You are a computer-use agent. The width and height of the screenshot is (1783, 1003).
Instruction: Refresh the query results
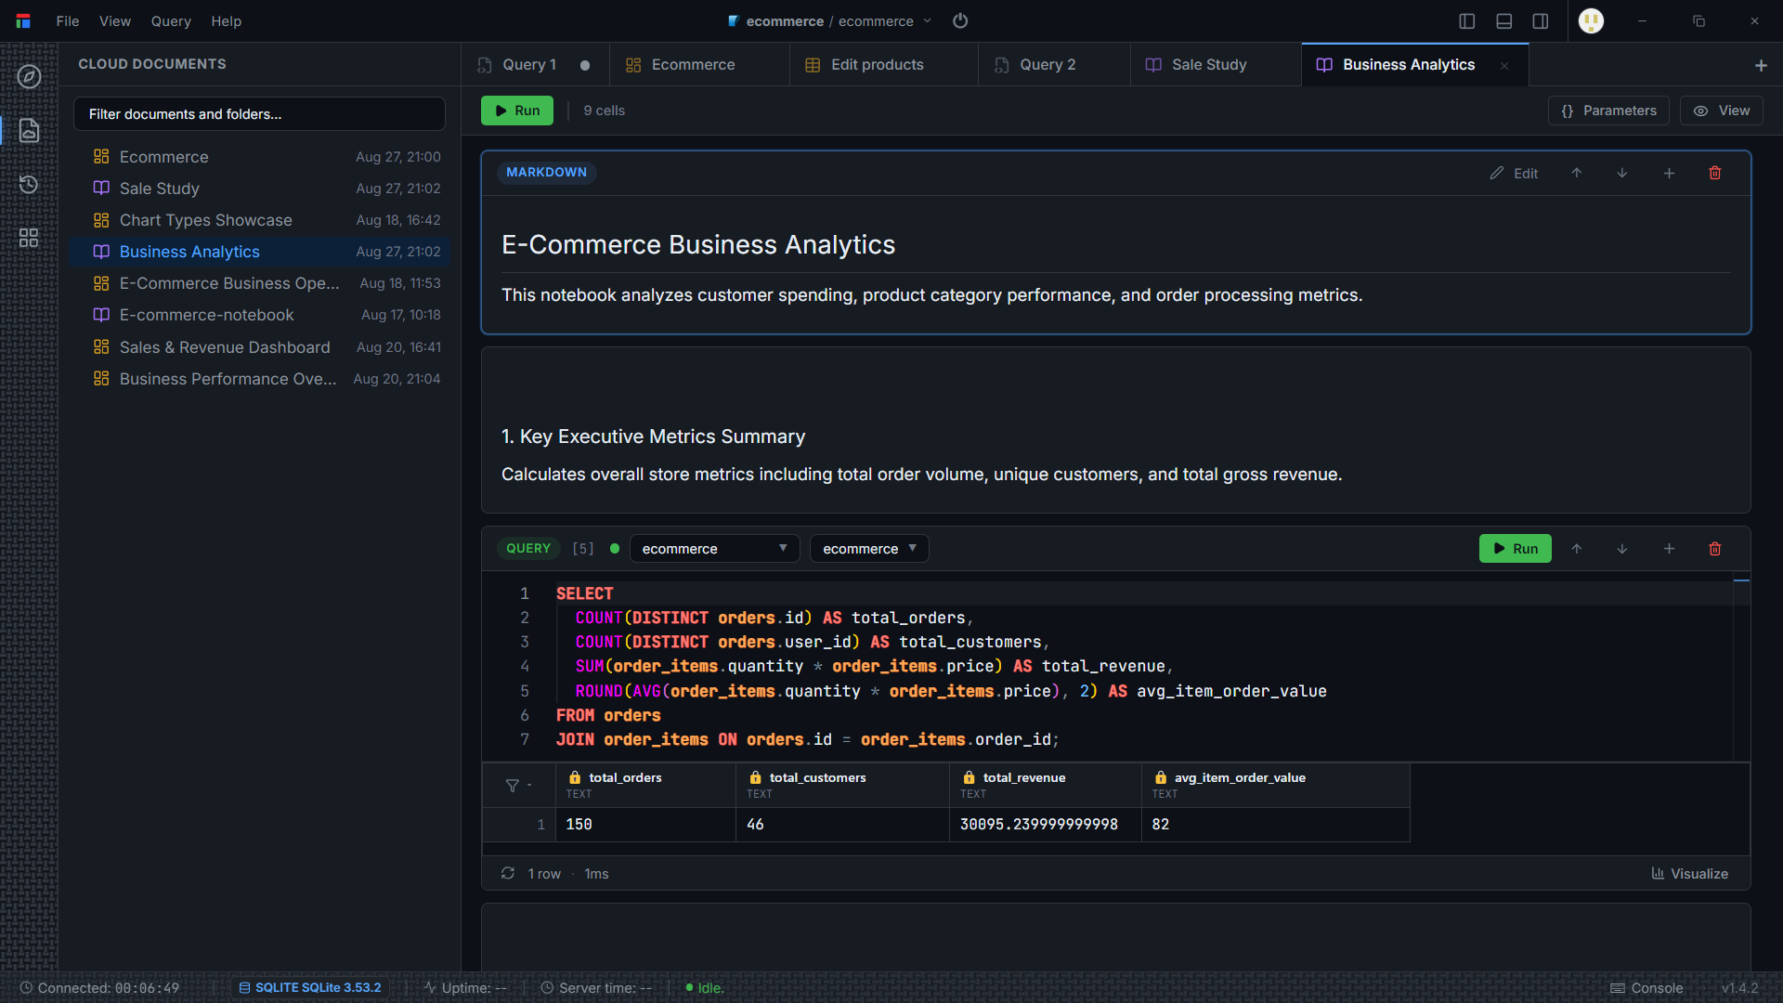(508, 873)
